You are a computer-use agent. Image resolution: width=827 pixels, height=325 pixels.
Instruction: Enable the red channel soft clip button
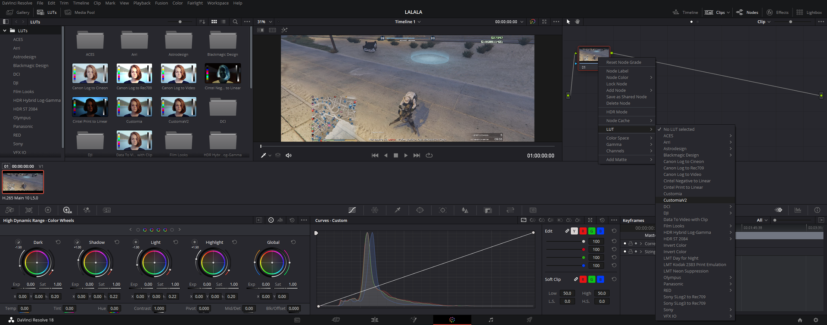[x=583, y=279]
